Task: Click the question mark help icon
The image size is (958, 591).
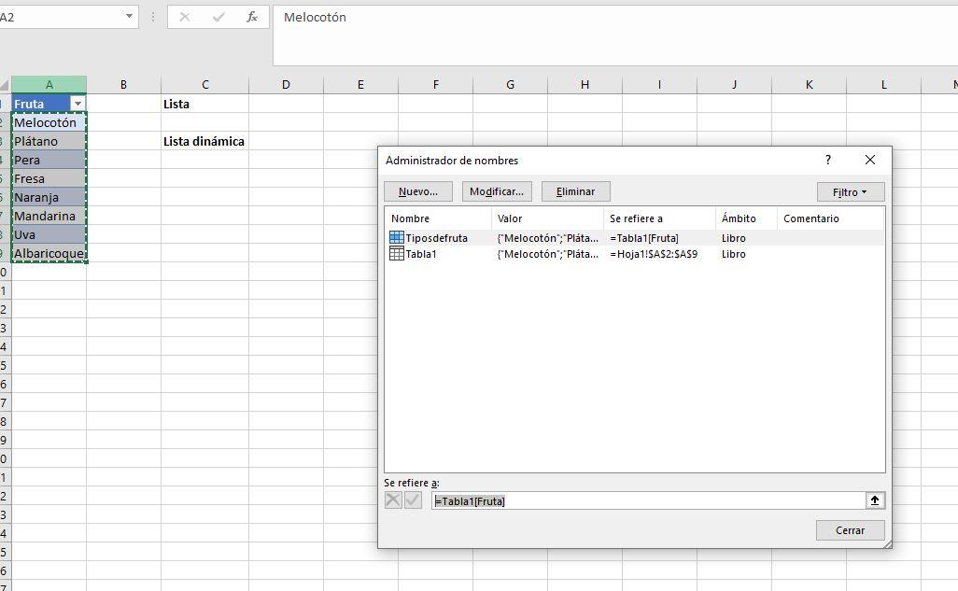Action: tap(827, 160)
